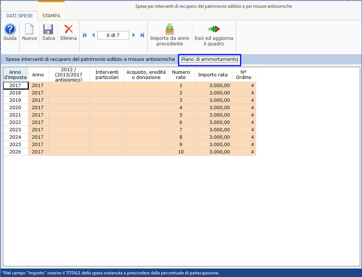Click Importa da anno precedente icon
Image resolution: width=362 pixels, height=277 pixels.
[170, 29]
